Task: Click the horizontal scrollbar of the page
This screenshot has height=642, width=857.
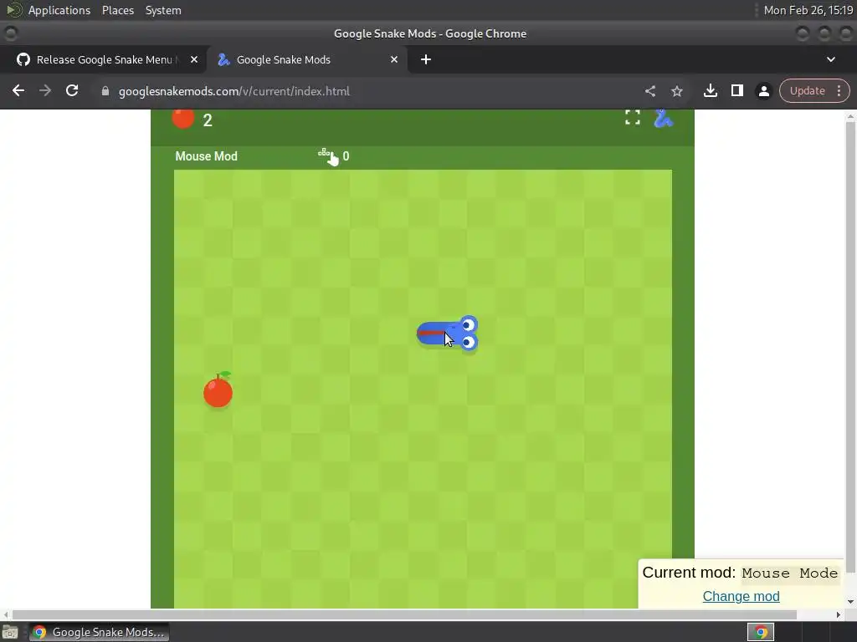Action: (x=404, y=614)
